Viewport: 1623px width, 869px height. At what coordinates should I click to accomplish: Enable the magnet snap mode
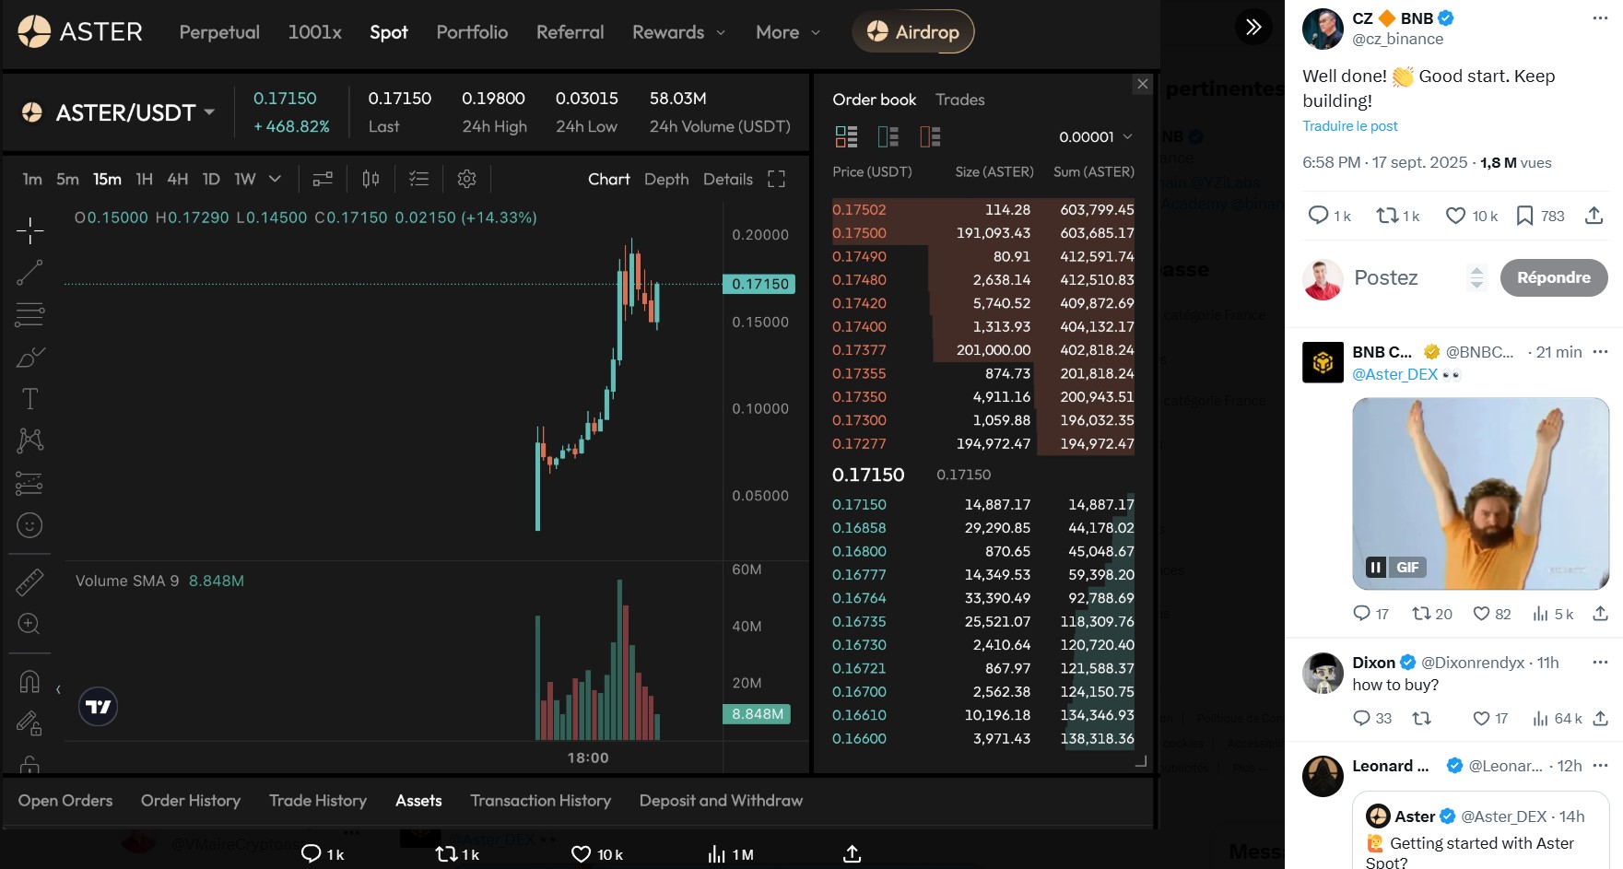click(29, 681)
